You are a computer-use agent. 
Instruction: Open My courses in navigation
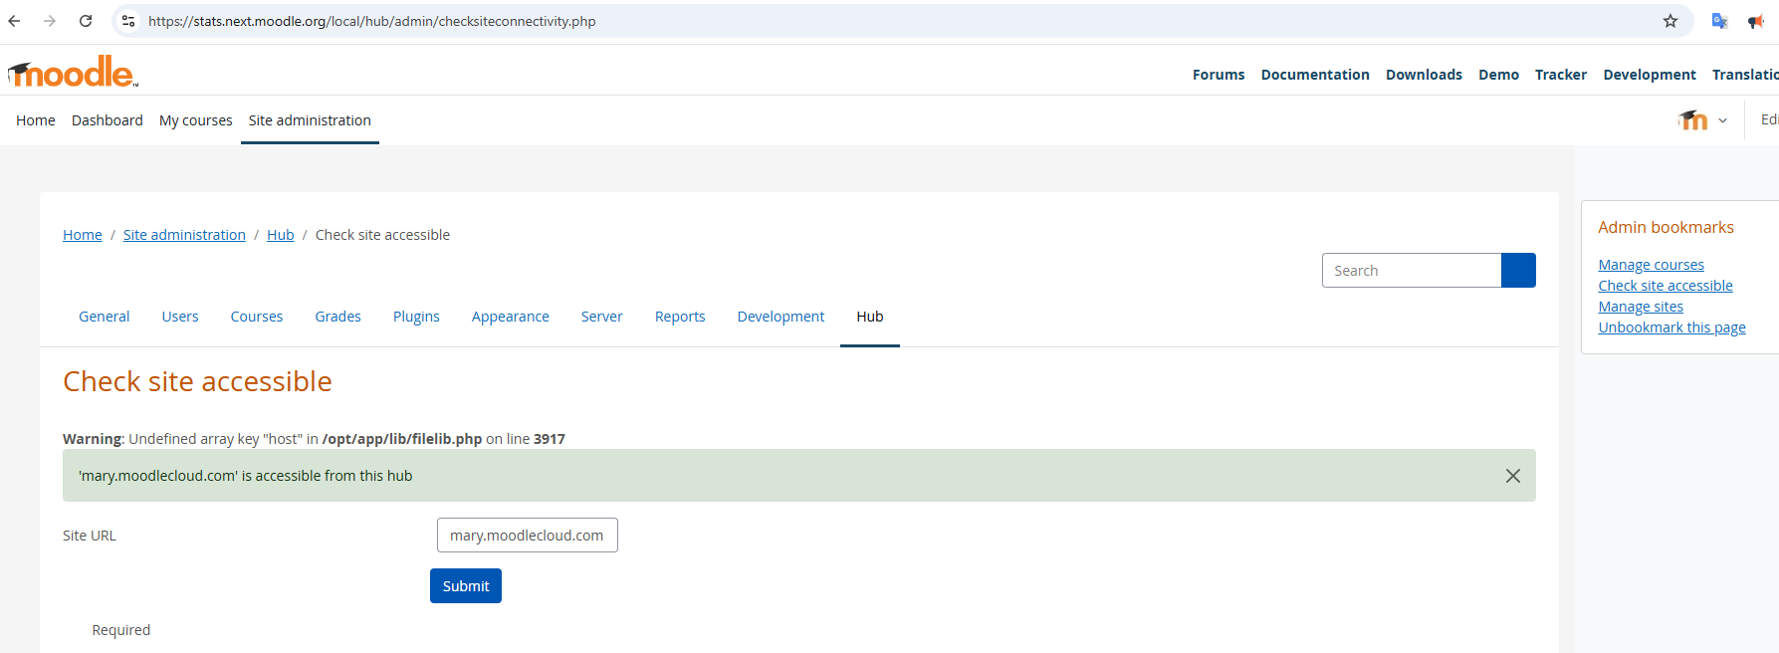point(196,120)
